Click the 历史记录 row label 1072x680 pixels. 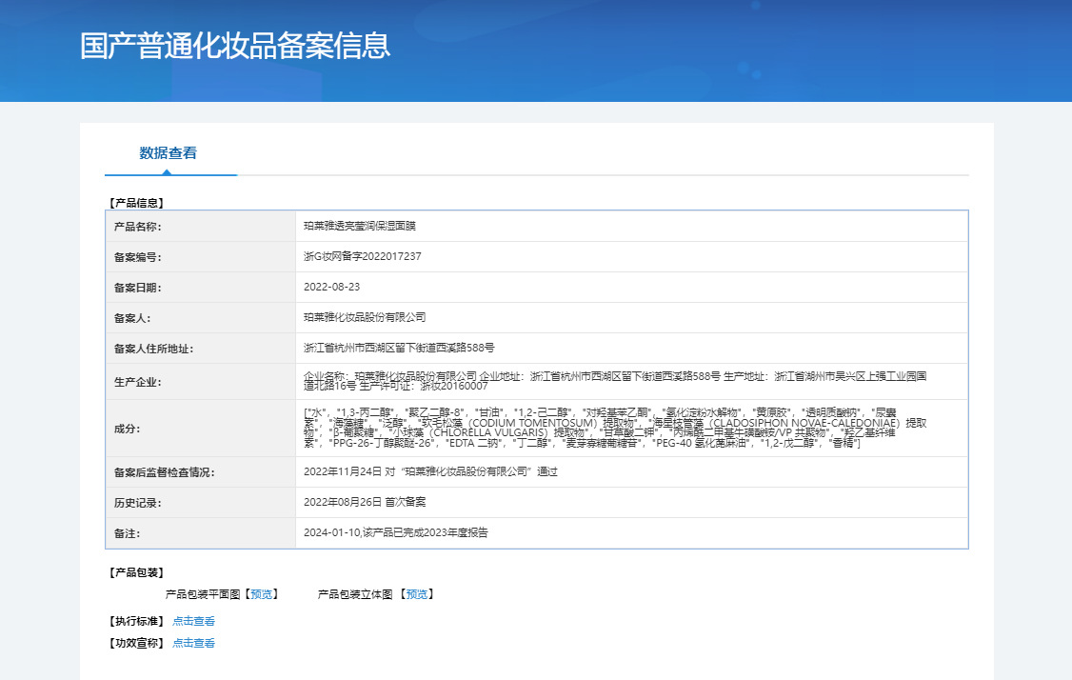tap(137, 503)
